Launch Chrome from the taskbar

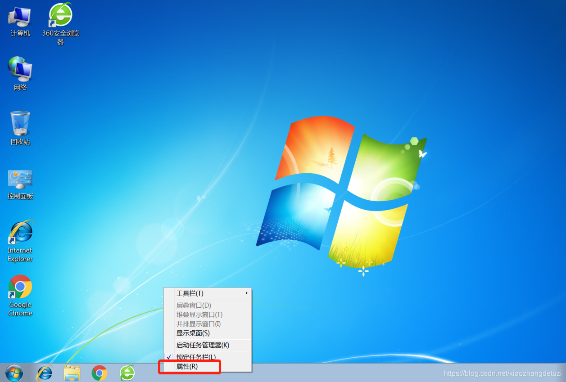point(100,373)
